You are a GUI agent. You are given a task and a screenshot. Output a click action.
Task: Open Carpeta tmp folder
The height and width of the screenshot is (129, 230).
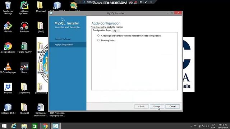pyautogui.click(x=24, y=89)
